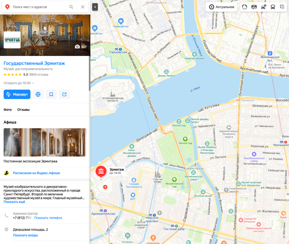
Task: Open "Расписание на Яндекс.Афише" link
Action: click(x=36, y=173)
